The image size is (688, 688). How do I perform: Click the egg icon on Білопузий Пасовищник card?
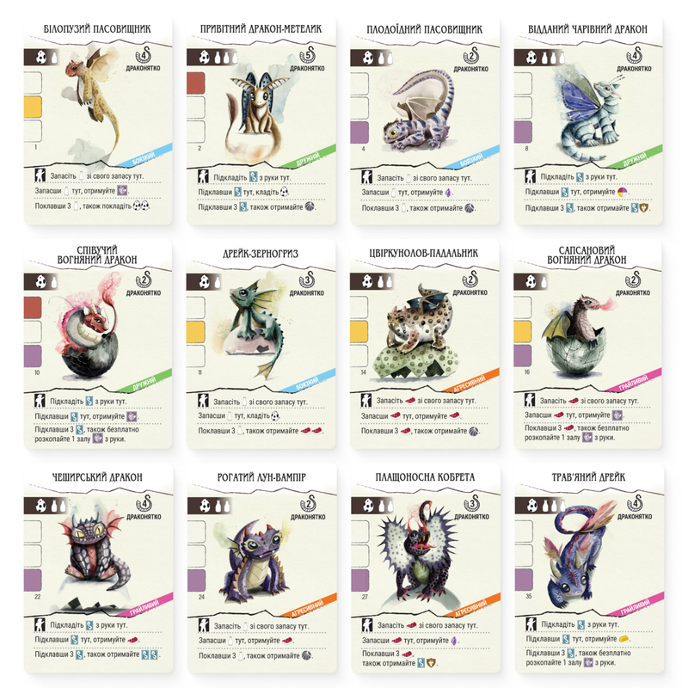point(41,57)
